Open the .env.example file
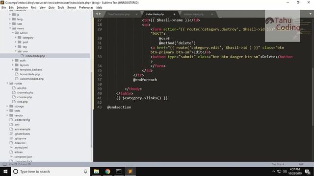The width and height of the screenshot is (314, 176). click(x=22, y=129)
